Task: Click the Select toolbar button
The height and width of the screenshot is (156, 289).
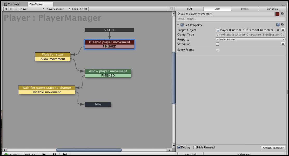Action: (84, 9)
